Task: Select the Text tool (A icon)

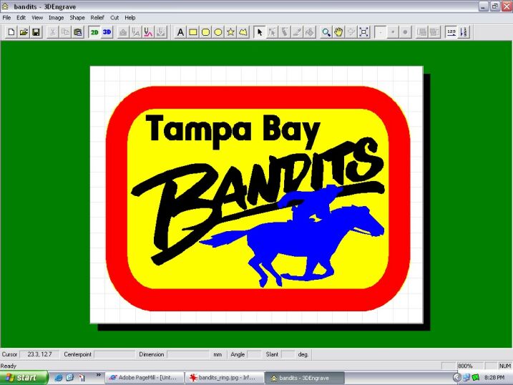Action: (x=180, y=32)
